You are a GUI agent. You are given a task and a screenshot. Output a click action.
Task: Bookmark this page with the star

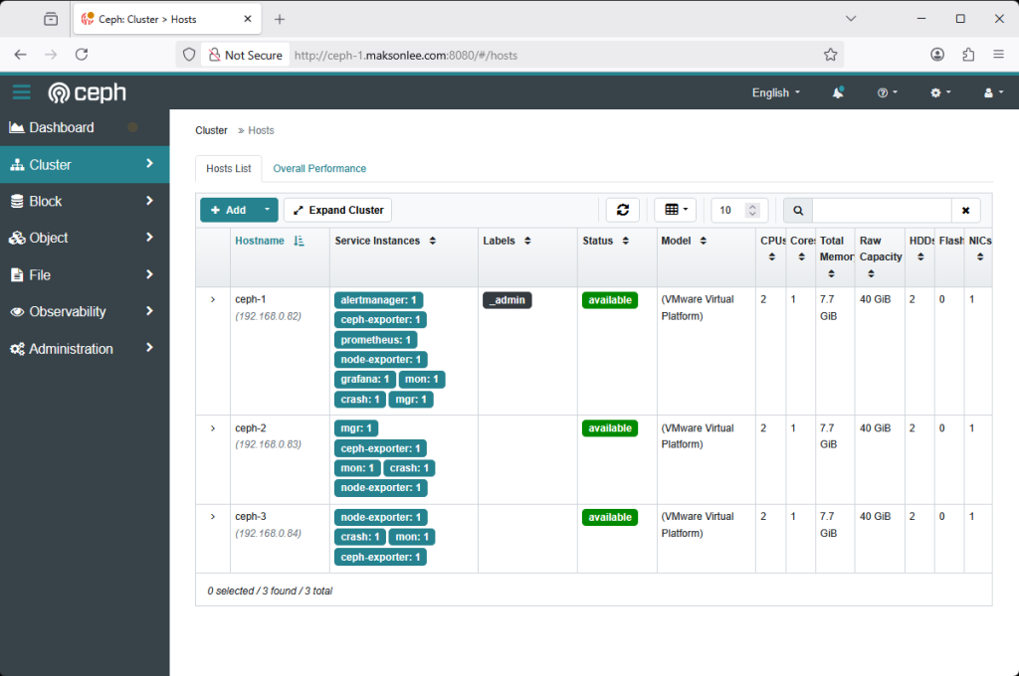[830, 55]
